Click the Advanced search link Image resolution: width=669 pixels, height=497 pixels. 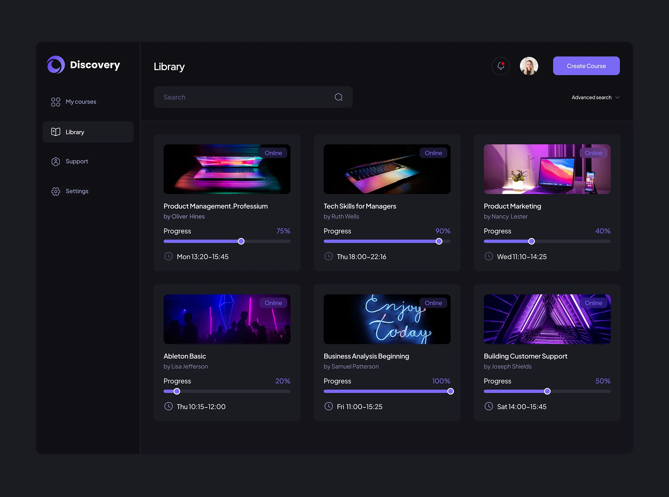591,97
